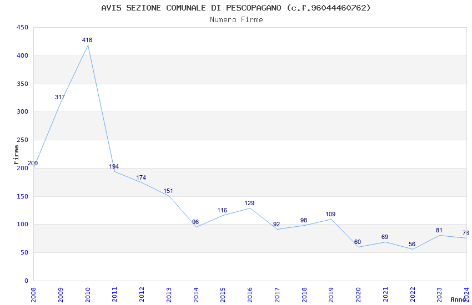Click the x-axis year label 2013
Screen dimensions: 472x305
click(169, 295)
